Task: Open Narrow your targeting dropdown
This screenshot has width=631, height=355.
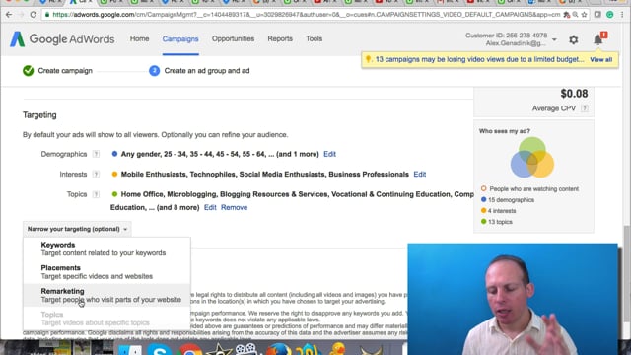Action: coord(77,229)
